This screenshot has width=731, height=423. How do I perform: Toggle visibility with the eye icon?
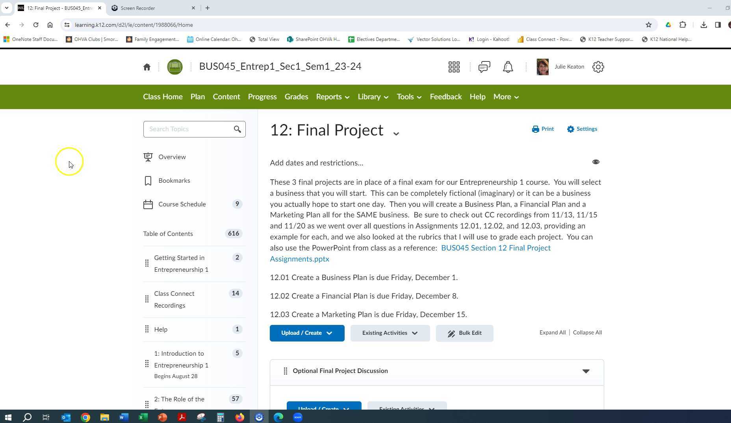click(596, 162)
